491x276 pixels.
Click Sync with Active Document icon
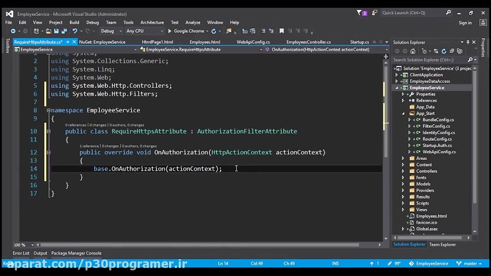tap(436, 51)
